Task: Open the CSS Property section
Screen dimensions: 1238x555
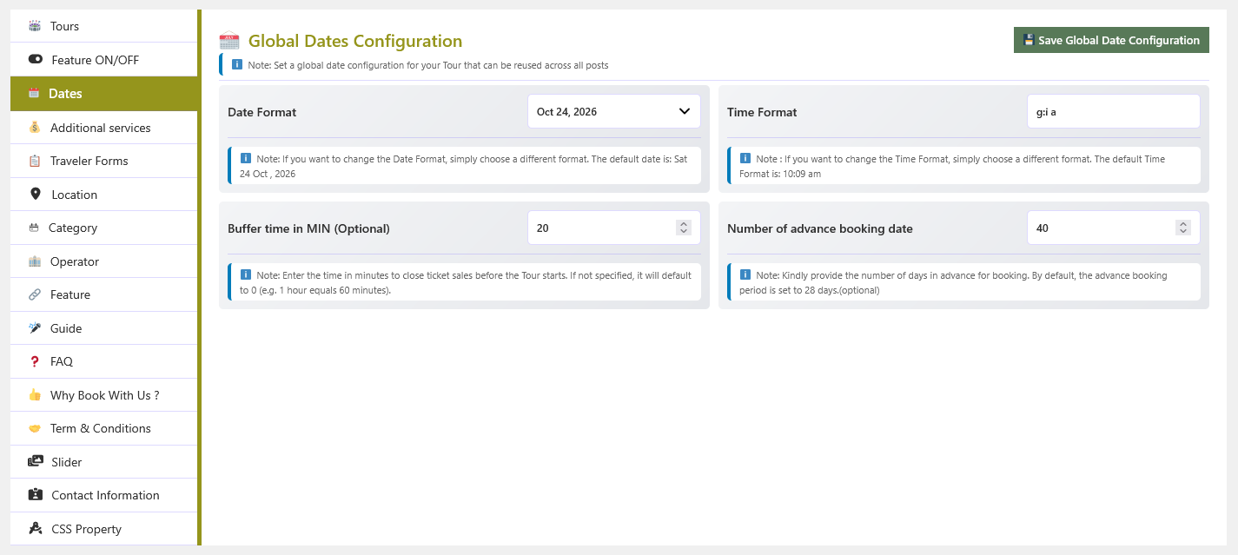Action: 104,529
